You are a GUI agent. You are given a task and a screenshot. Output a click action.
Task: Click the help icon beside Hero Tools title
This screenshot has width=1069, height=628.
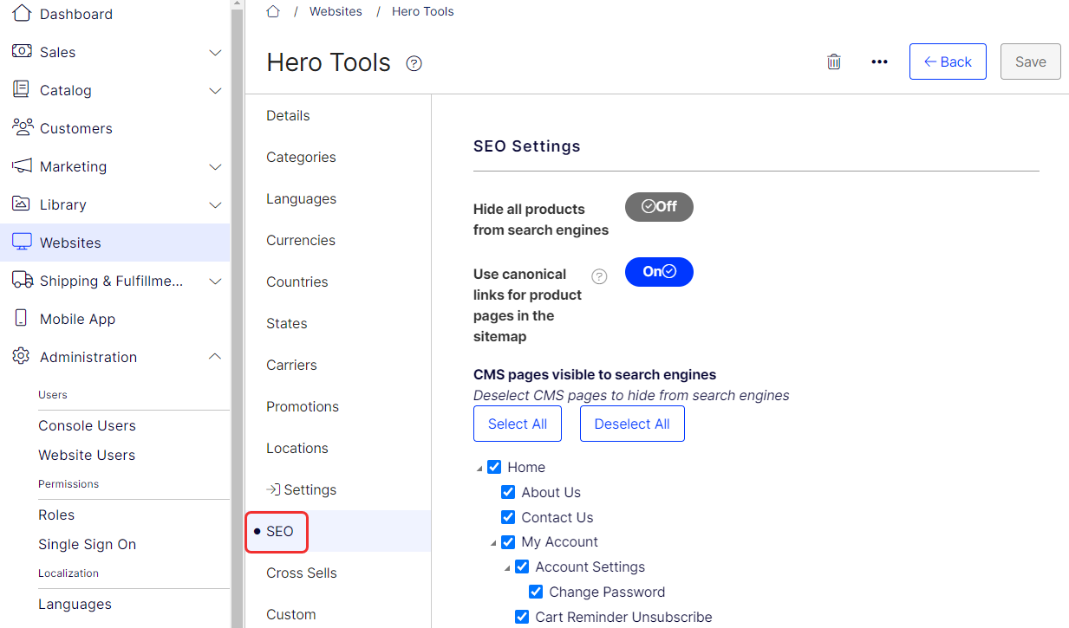[x=414, y=63]
